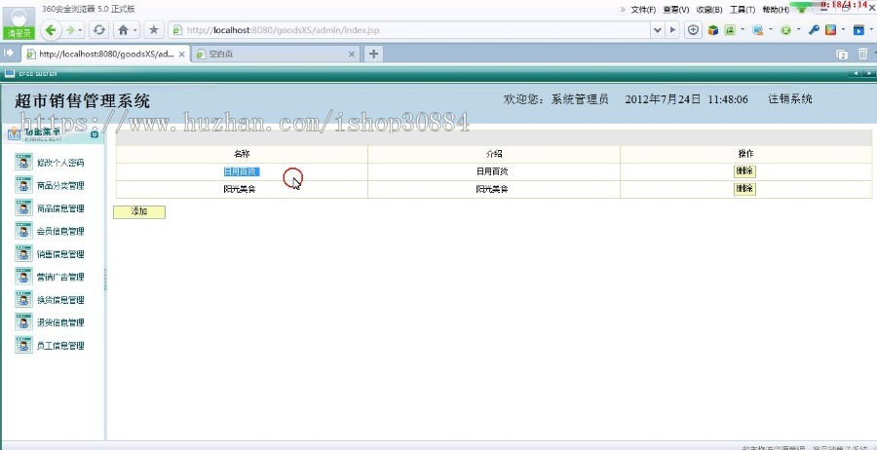Open dropdown next to green smiley icon
This screenshot has width=877, height=450.
coord(799,30)
